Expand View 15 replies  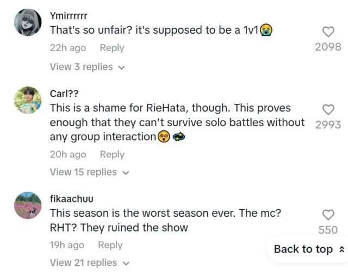click(x=90, y=172)
